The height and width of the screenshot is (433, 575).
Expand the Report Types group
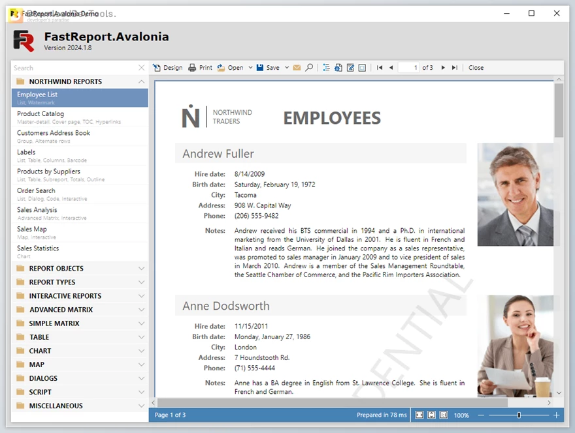pos(142,282)
